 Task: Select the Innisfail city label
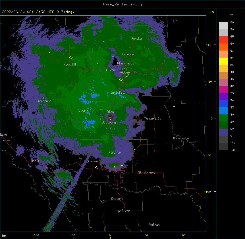coord(118,93)
